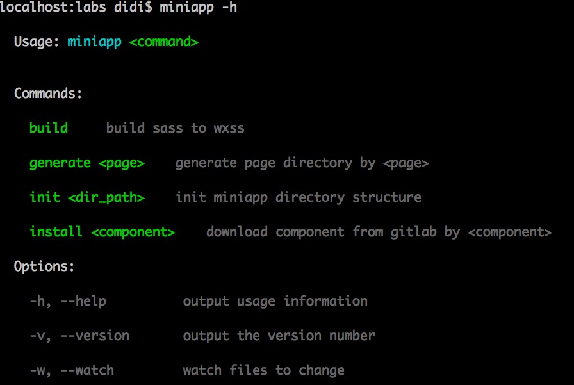Click the green miniapp text in Usage line
Image resolution: width=574 pixels, height=385 pixels.
tap(93, 41)
